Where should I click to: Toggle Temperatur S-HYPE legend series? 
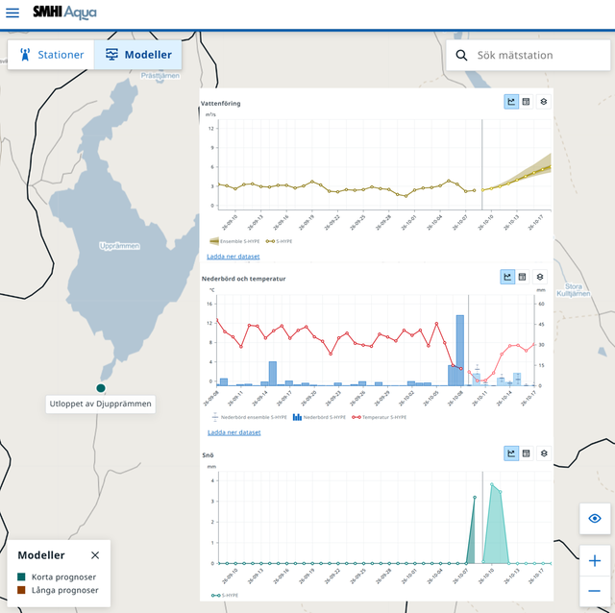click(x=379, y=417)
